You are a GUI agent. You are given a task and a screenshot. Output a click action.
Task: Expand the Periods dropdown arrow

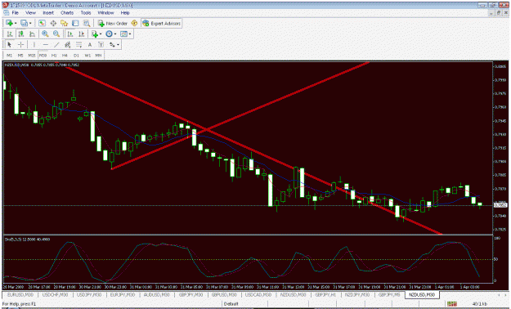click(x=115, y=34)
